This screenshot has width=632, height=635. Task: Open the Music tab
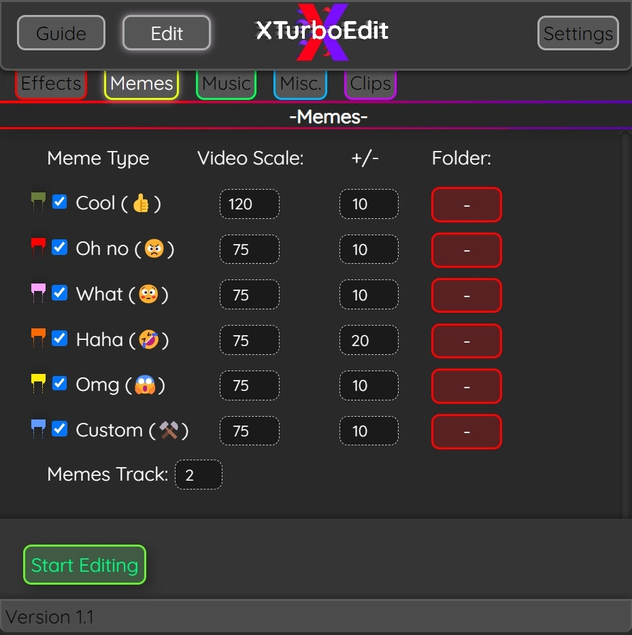click(x=225, y=84)
